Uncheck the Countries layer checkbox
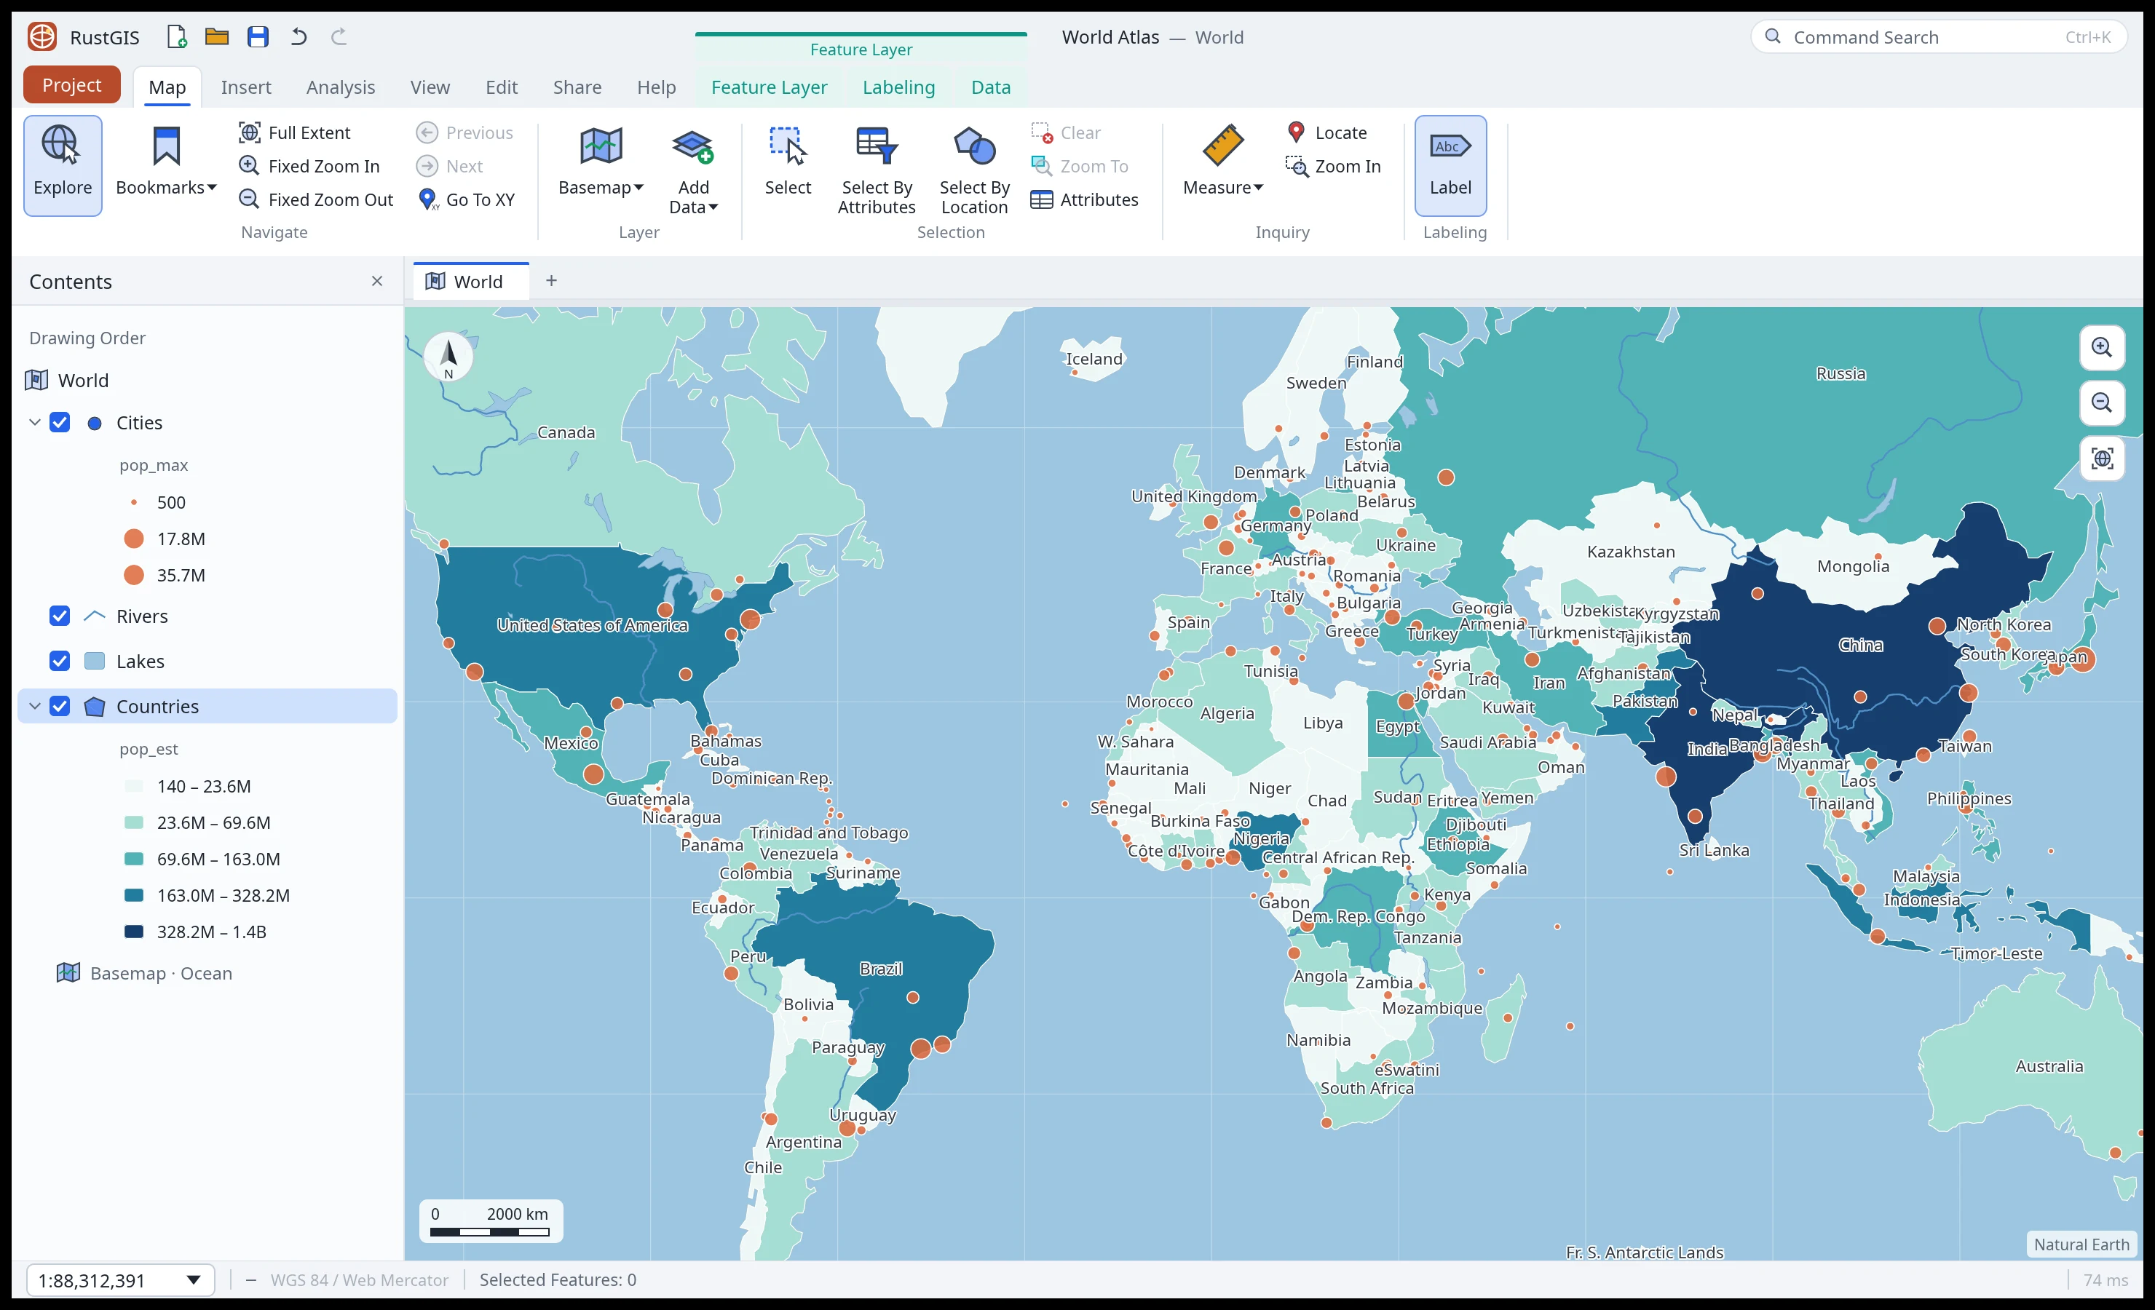The height and width of the screenshot is (1310, 2155). coord(60,706)
